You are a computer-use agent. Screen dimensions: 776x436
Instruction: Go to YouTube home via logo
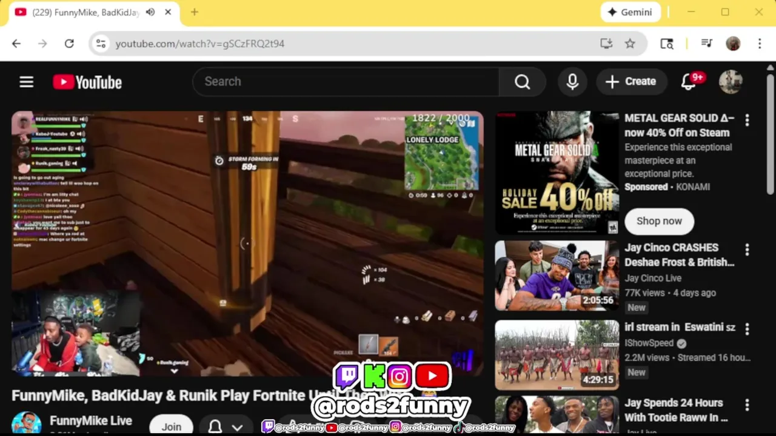tap(87, 82)
